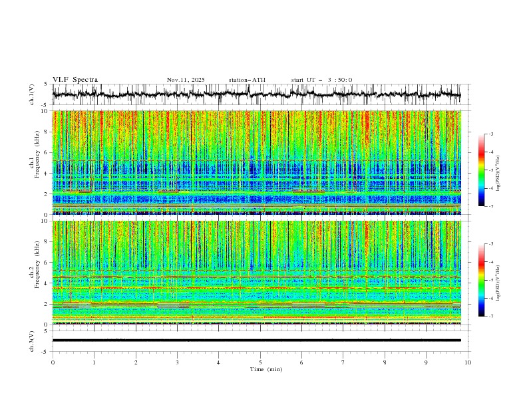Click the time axis tick label "8"

pos(385,362)
